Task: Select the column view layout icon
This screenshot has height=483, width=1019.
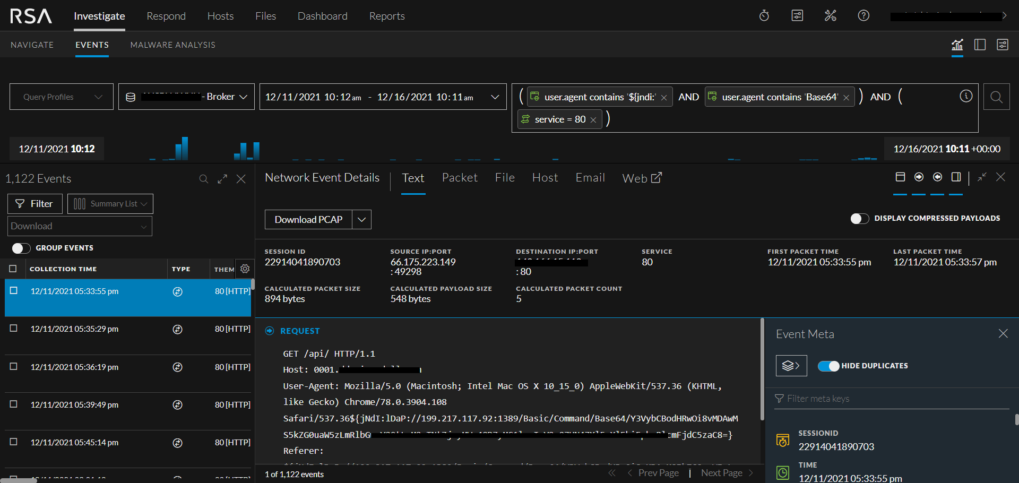Action: (980, 45)
